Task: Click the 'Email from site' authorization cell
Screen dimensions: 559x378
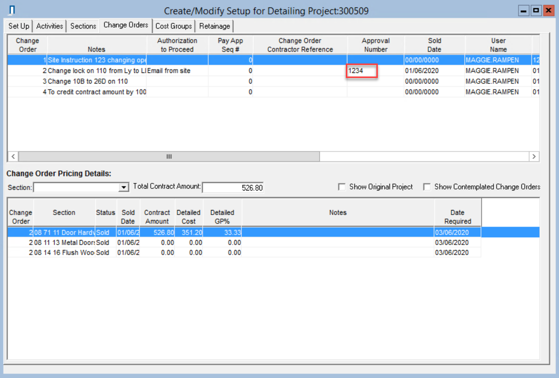Action: tap(177, 70)
